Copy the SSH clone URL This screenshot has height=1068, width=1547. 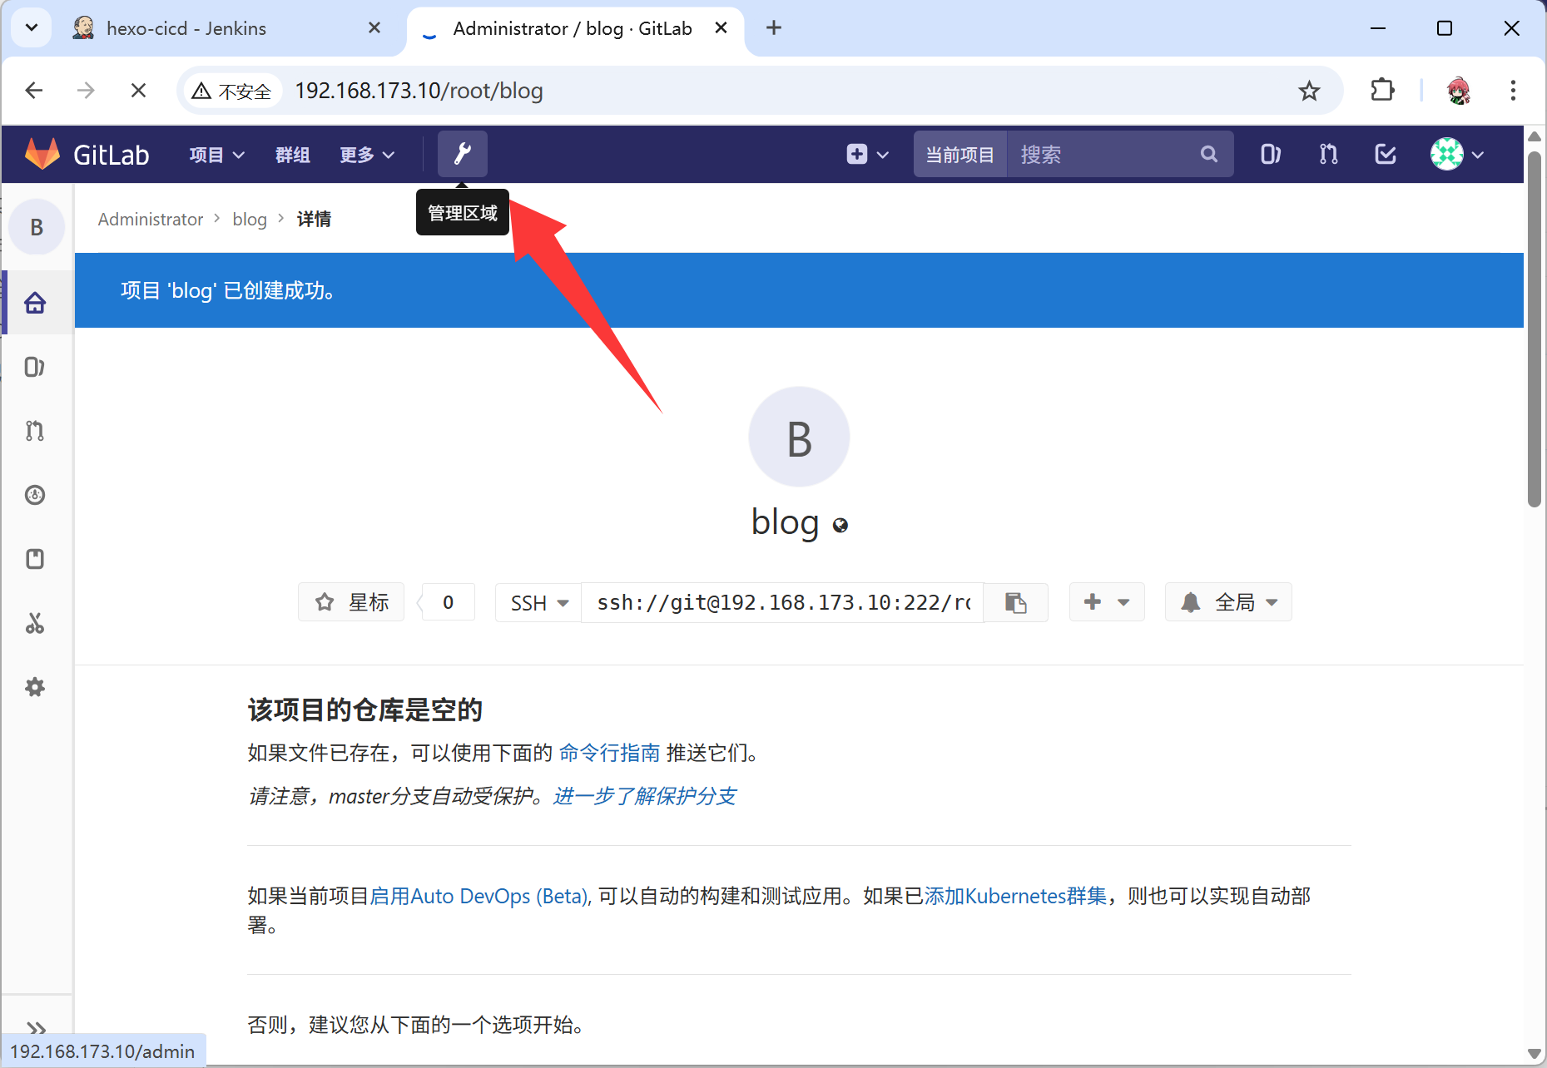(x=1015, y=602)
